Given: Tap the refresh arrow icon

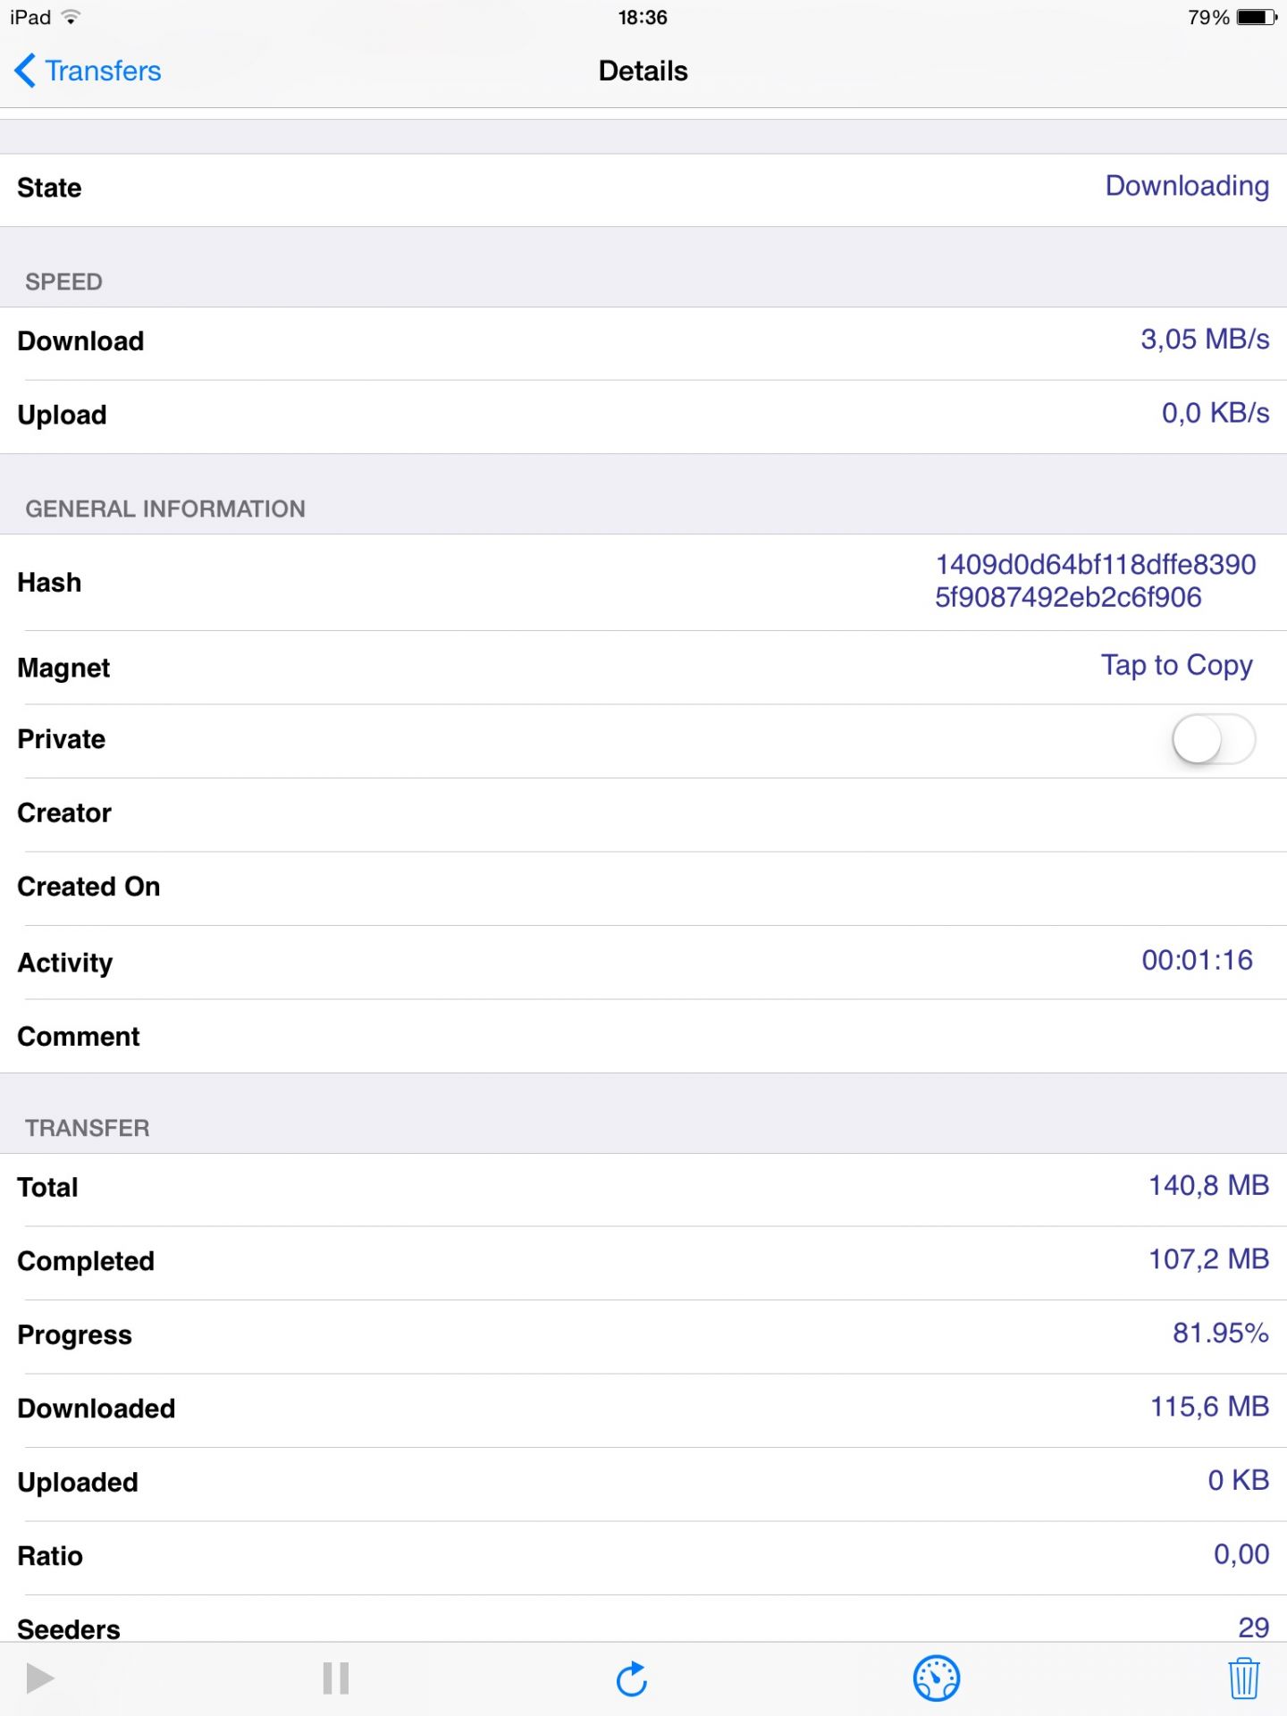Looking at the screenshot, I should (x=632, y=1678).
